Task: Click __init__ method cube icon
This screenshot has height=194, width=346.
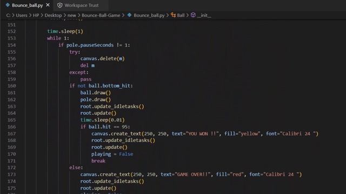Action: 193,15
